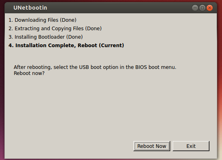Exit the UNetbootin installer

pos(191,146)
